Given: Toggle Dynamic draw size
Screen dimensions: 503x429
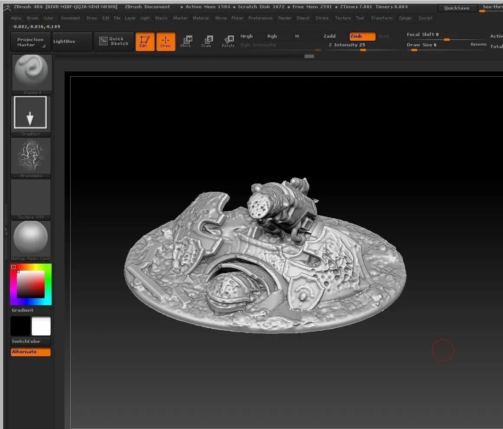Looking at the screenshot, I should 478,44.
